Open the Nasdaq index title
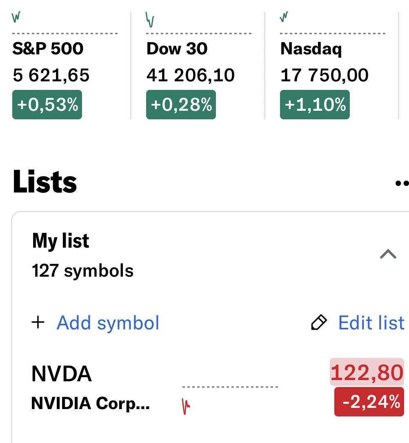This screenshot has height=443, width=409. [311, 49]
